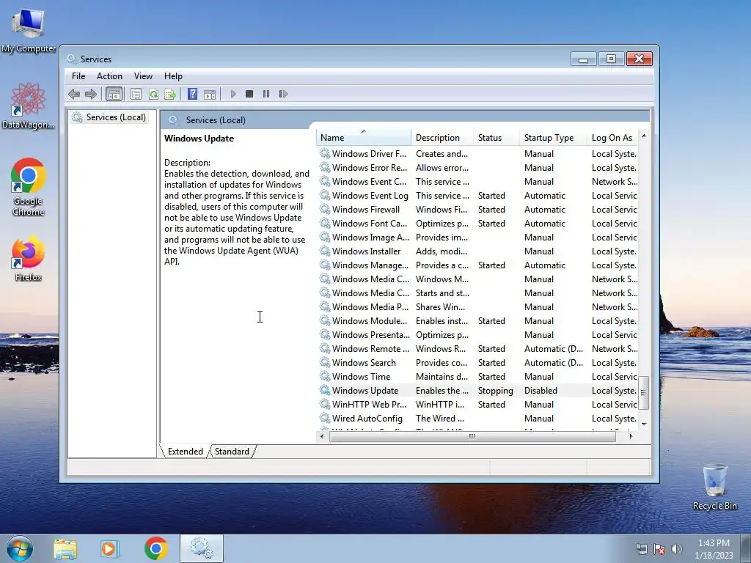
Task: Click the Stop Service square icon
Action: (x=249, y=94)
